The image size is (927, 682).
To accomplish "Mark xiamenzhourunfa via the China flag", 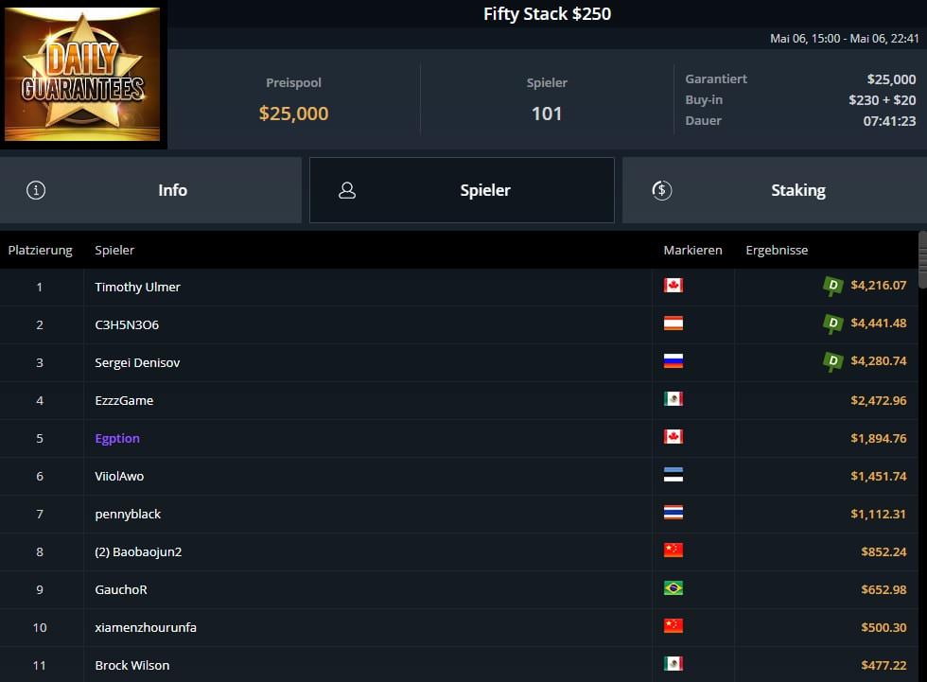I will click(x=673, y=626).
